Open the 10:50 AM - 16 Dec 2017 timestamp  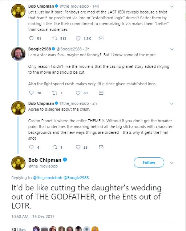[x=33, y=216]
